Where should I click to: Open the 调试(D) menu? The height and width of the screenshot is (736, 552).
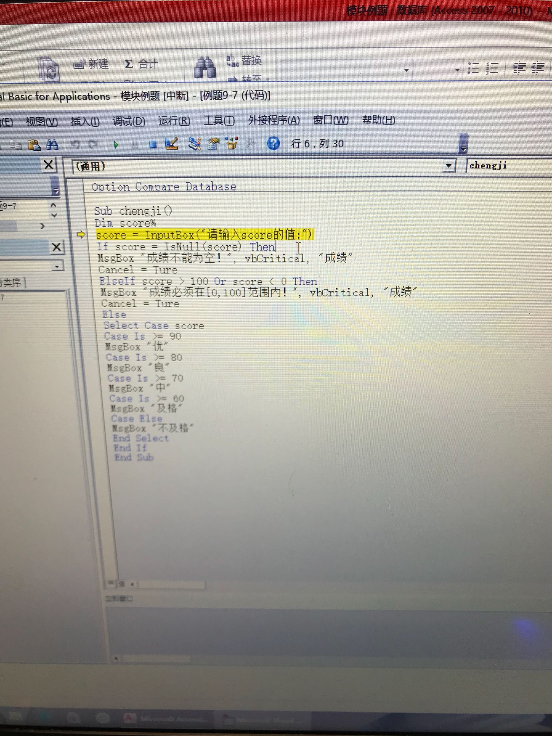click(x=129, y=121)
